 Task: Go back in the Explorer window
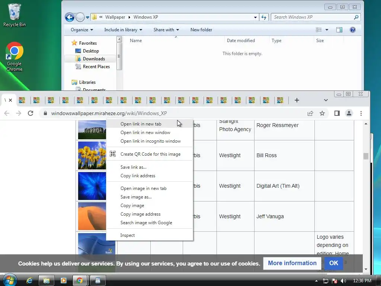pos(70,17)
